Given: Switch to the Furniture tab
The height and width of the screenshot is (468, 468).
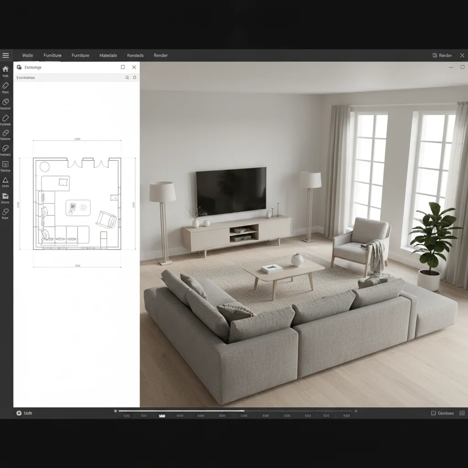Looking at the screenshot, I should [x=52, y=55].
